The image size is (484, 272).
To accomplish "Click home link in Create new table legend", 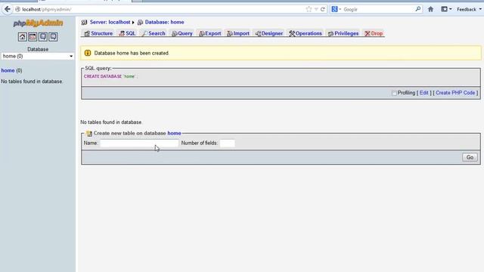I will point(174,133).
